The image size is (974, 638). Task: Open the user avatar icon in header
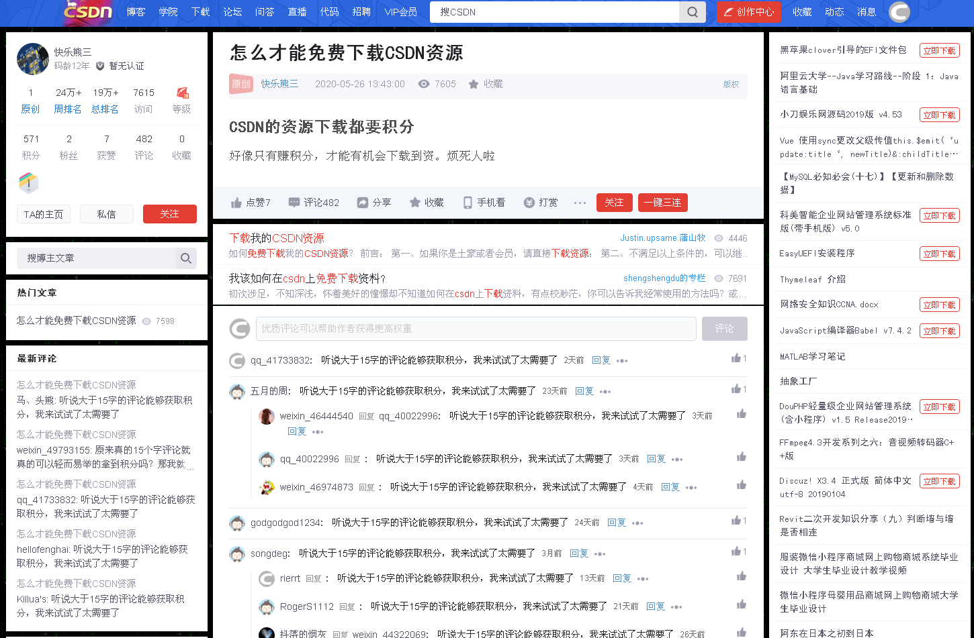899,11
